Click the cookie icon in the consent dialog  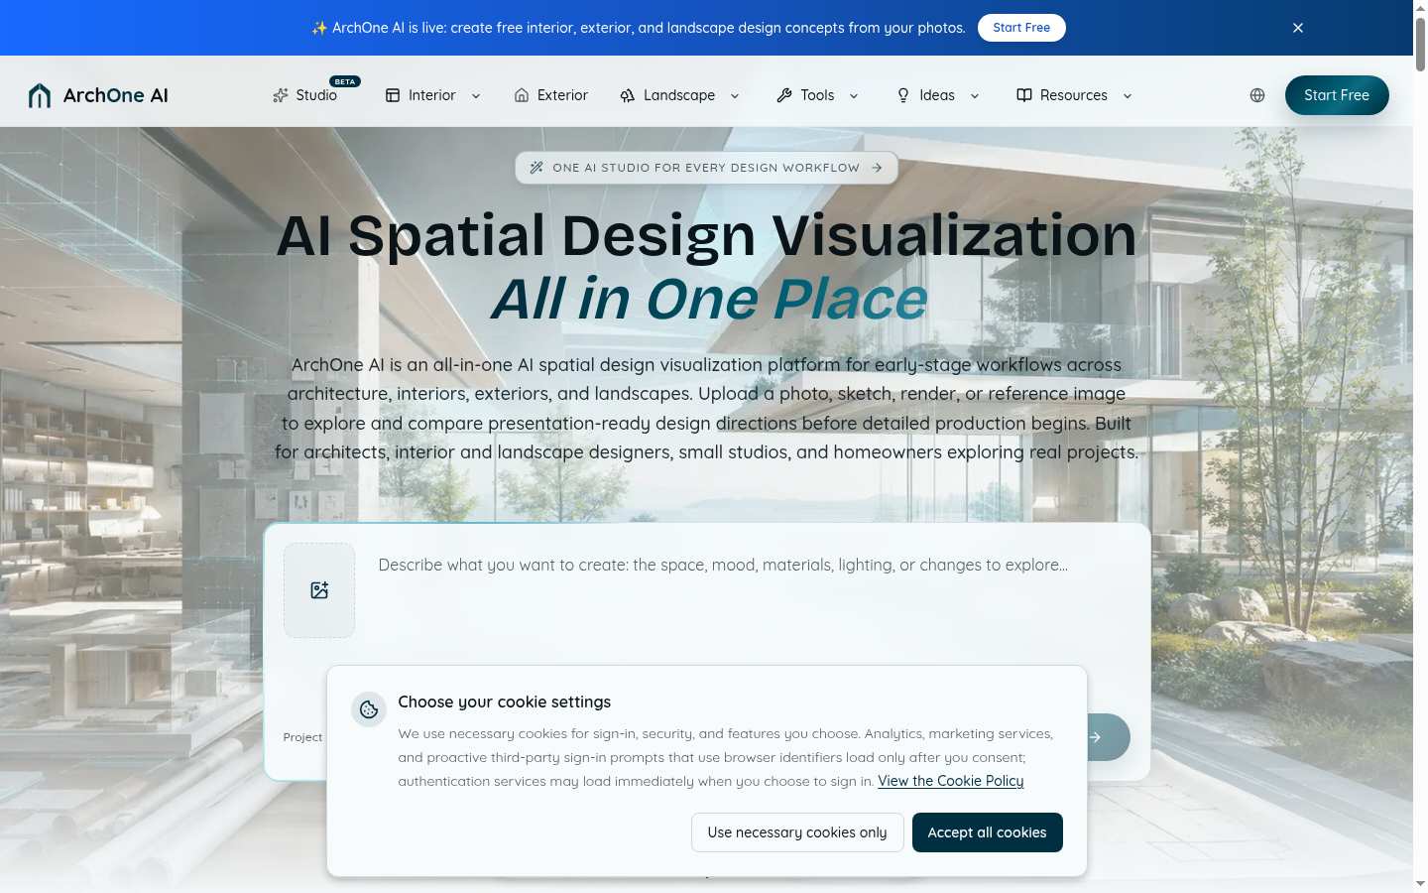point(369,709)
